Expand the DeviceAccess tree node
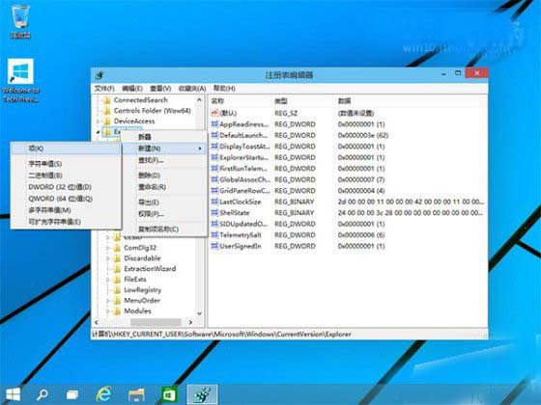This screenshot has width=541, height=405. click(x=98, y=121)
